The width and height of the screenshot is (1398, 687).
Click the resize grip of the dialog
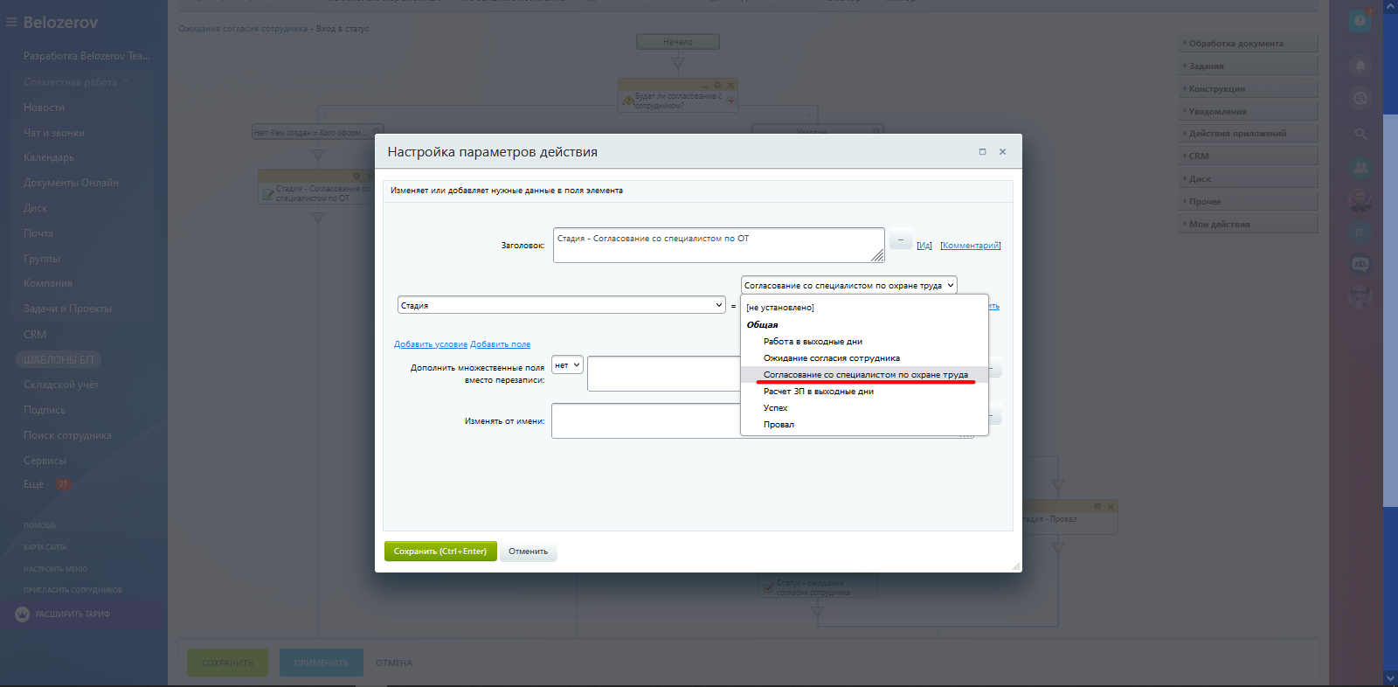coord(1015,566)
